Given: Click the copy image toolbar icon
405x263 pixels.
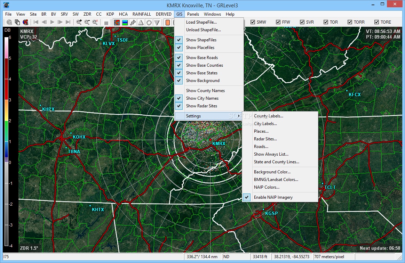Looking at the screenshot, I should click(17, 22).
